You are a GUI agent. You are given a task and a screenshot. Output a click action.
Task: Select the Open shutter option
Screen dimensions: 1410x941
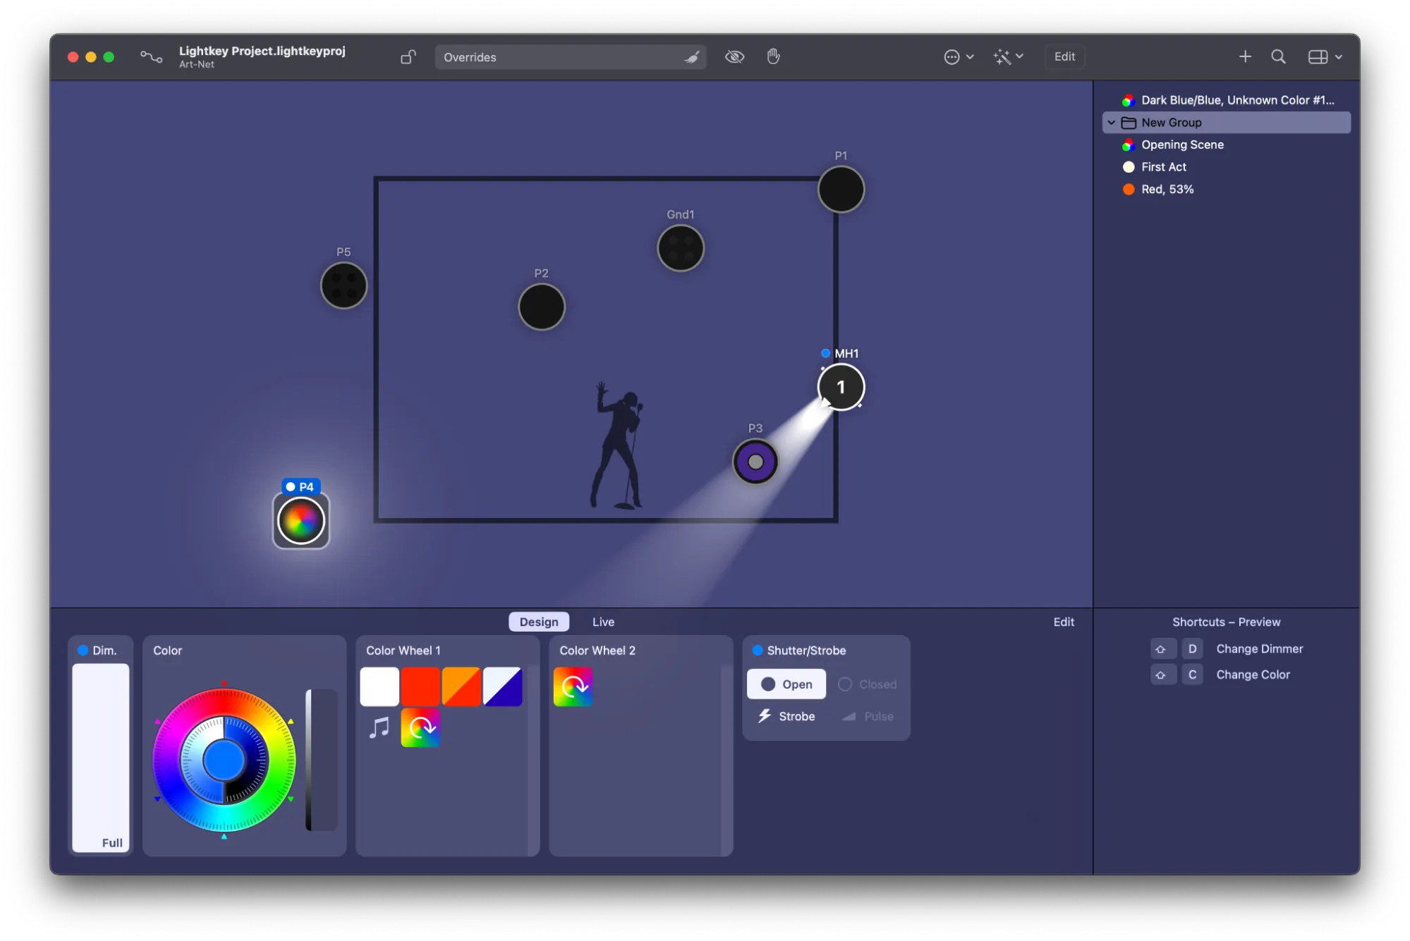786,684
